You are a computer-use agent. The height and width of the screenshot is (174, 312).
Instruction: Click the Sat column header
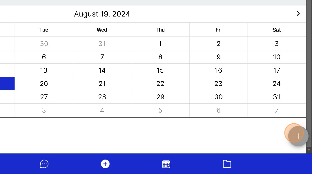coord(277,30)
